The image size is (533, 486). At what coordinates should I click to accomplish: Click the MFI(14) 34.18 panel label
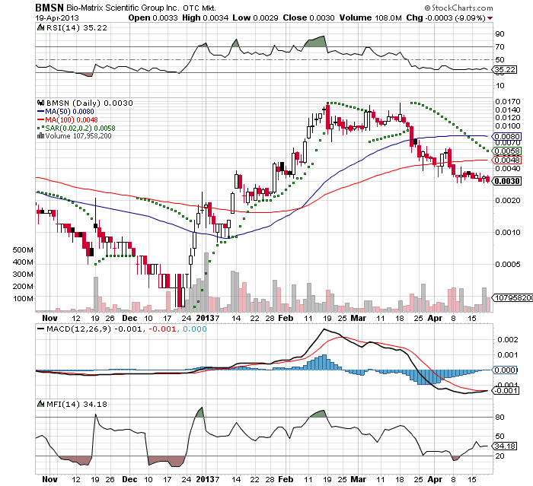pyautogui.click(x=76, y=404)
